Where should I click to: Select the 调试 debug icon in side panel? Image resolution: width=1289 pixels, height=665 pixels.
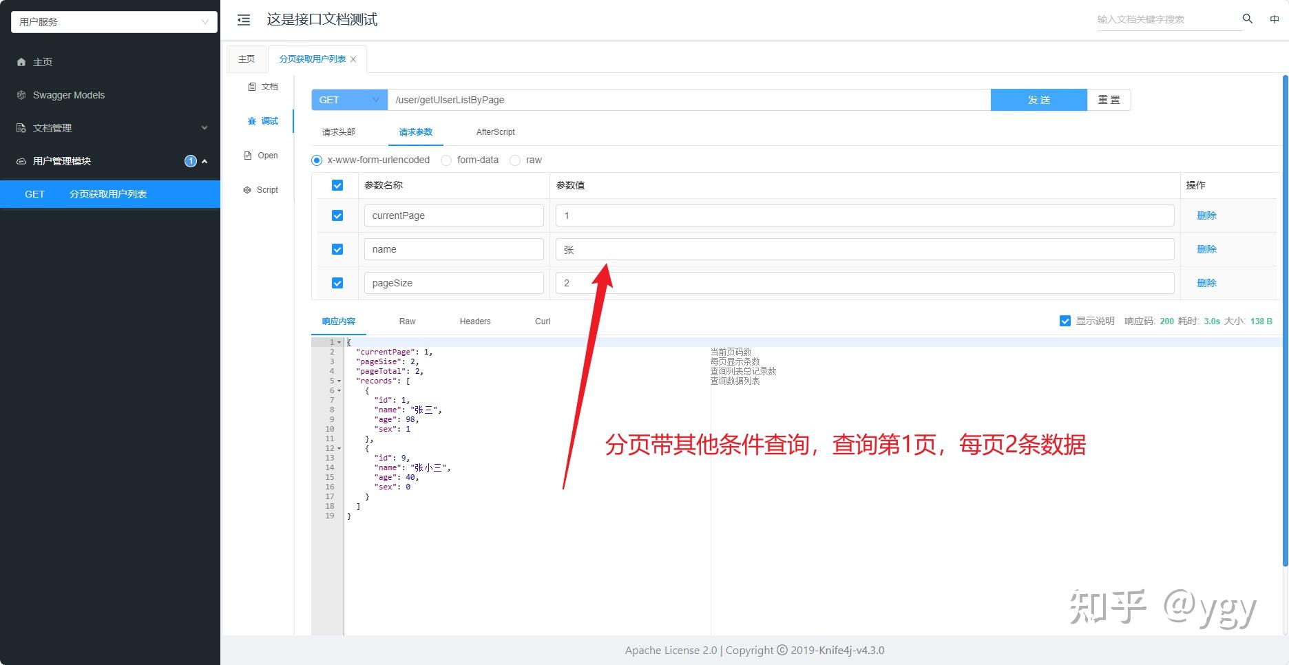click(x=252, y=120)
